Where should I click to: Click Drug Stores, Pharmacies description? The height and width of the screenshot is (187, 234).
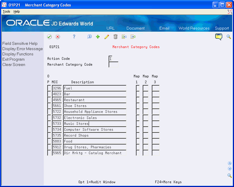(95, 147)
